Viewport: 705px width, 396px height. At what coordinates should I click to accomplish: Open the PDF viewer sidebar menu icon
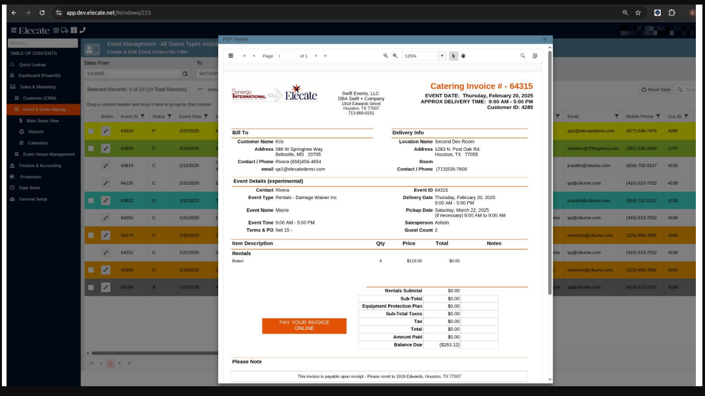coord(231,56)
